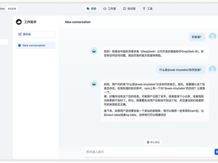Click the book icon beside 知识库

point(125,9)
